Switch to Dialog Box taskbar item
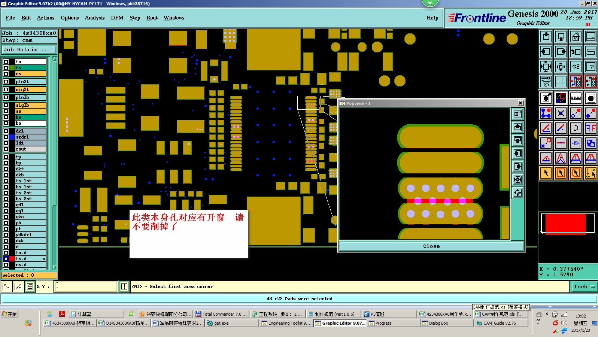598x337 pixels. tap(447, 323)
